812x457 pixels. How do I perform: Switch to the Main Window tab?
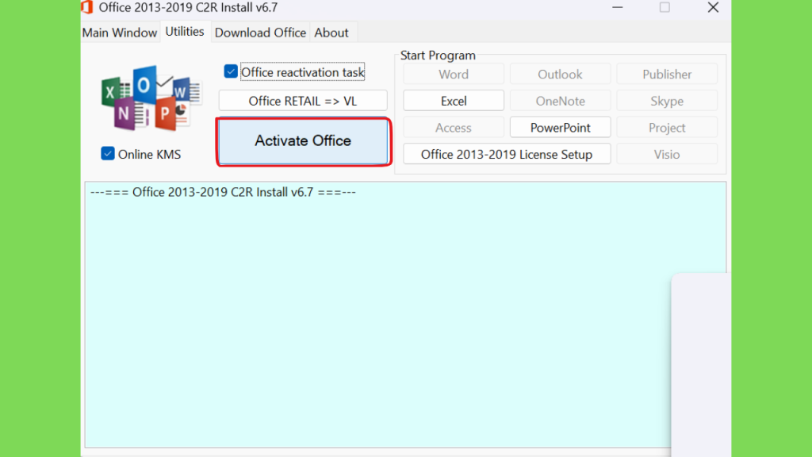tap(120, 33)
